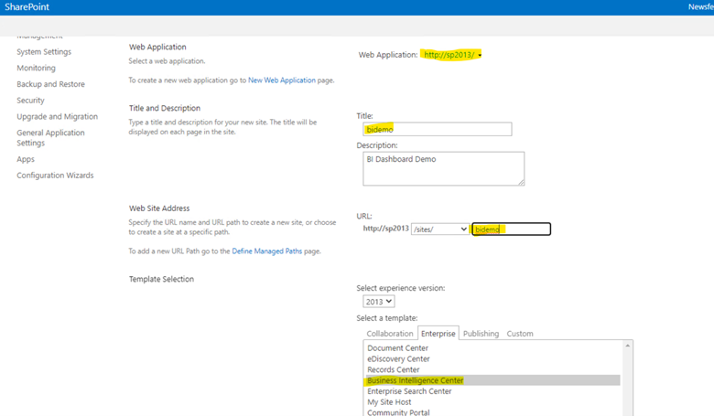Image resolution: width=714 pixels, height=416 pixels.
Task: Open Backup and Restore section
Action: point(51,84)
